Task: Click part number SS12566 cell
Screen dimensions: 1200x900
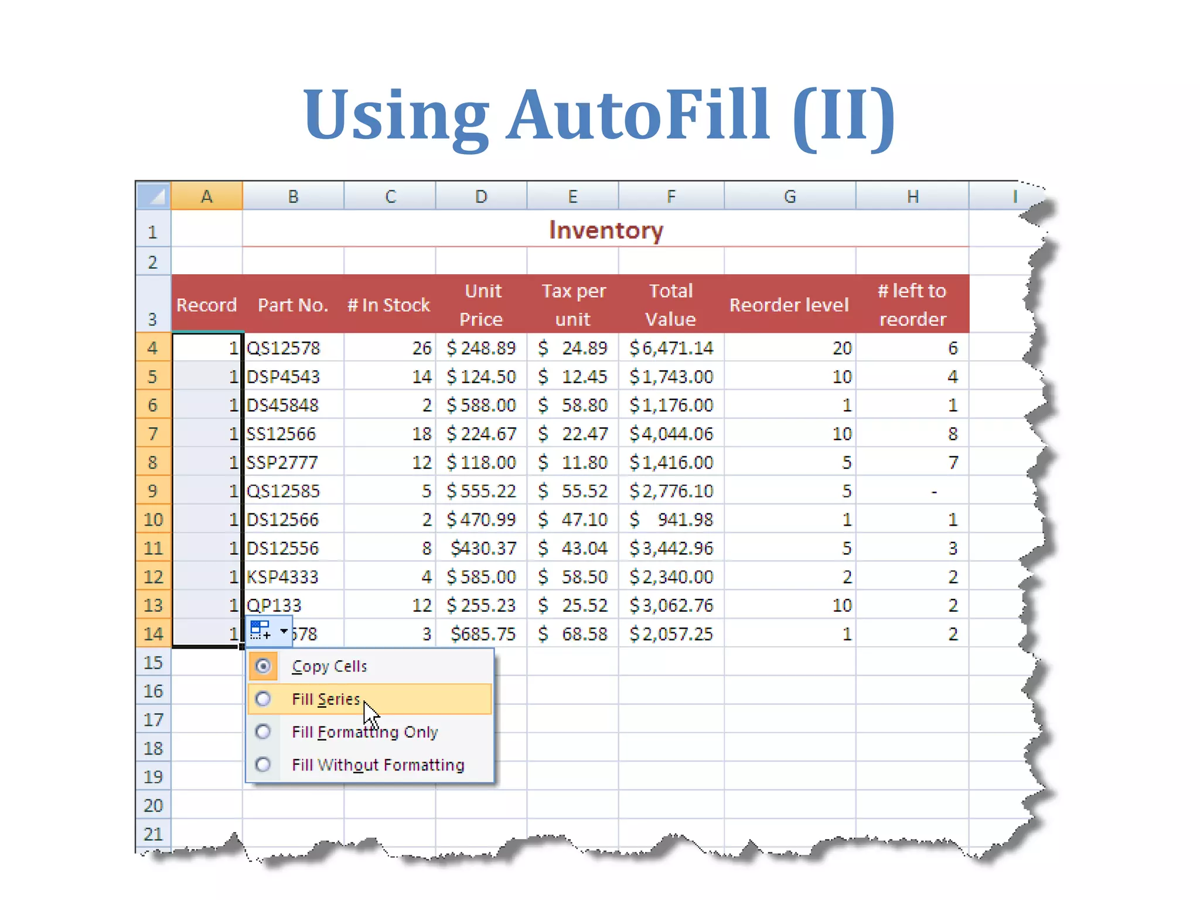Action: click(x=294, y=434)
